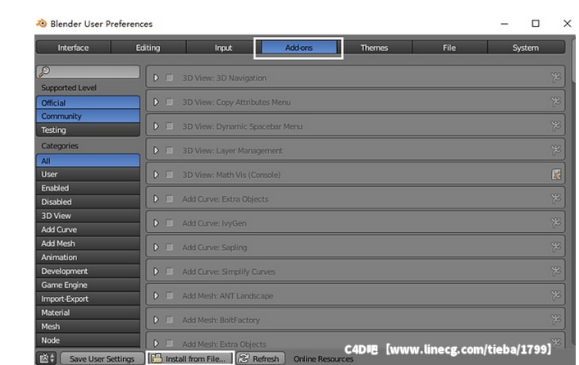Image resolution: width=579 pixels, height=365 pixels.
Task: Go to the File tab
Action: (x=449, y=48)
